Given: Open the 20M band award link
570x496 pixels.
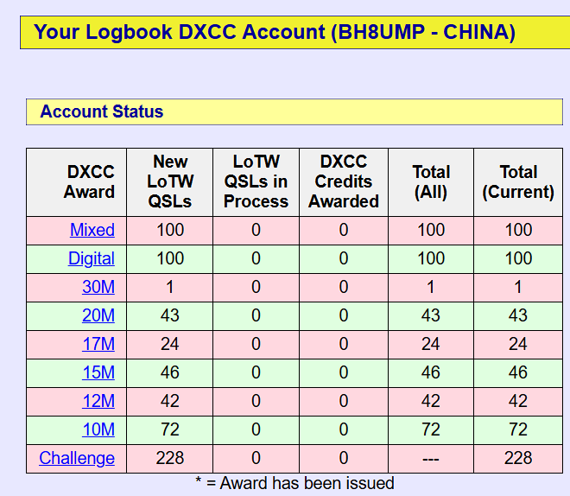Looking at the screenshot, I should [98, 315].
